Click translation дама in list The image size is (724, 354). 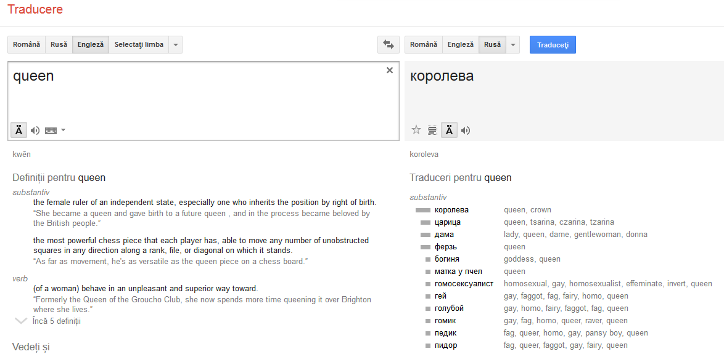(x=444, y=235)
